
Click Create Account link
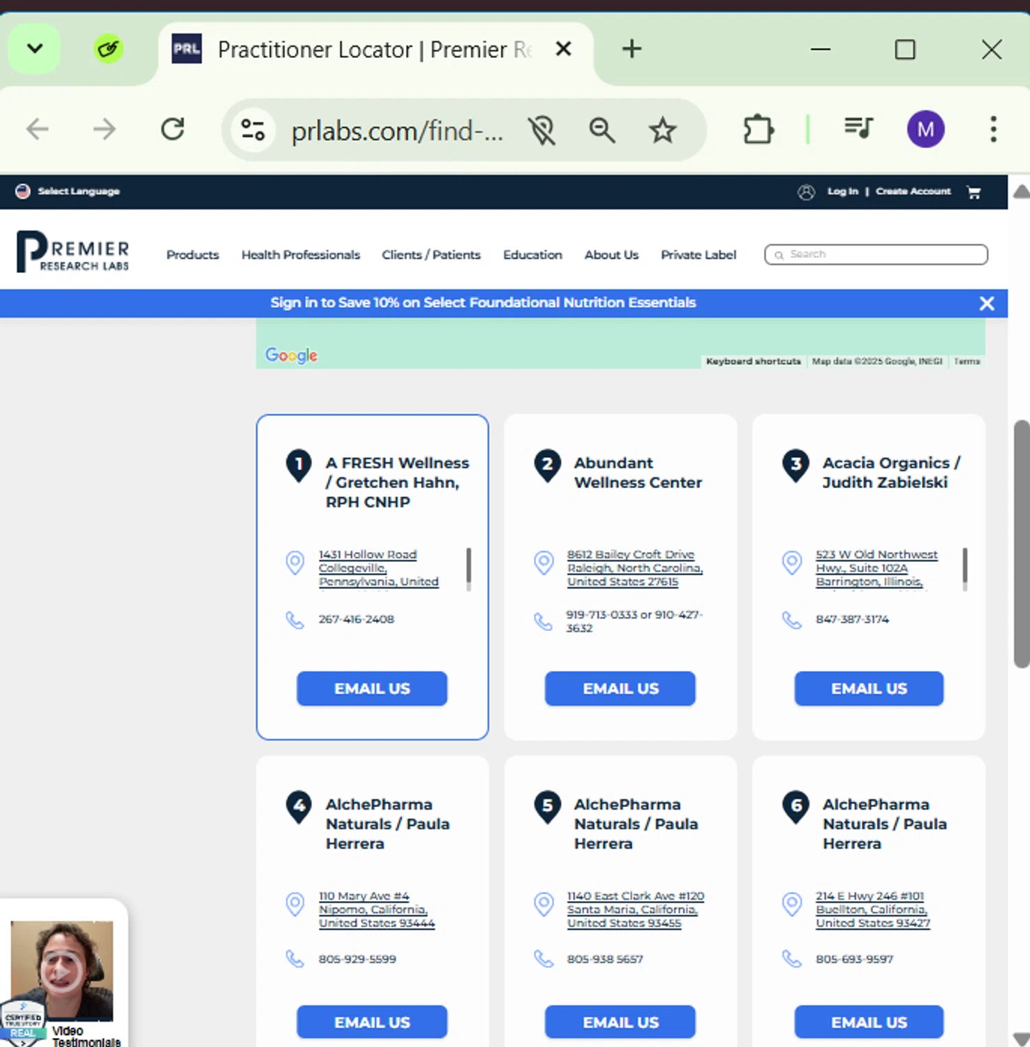click(x=913, y=191)
